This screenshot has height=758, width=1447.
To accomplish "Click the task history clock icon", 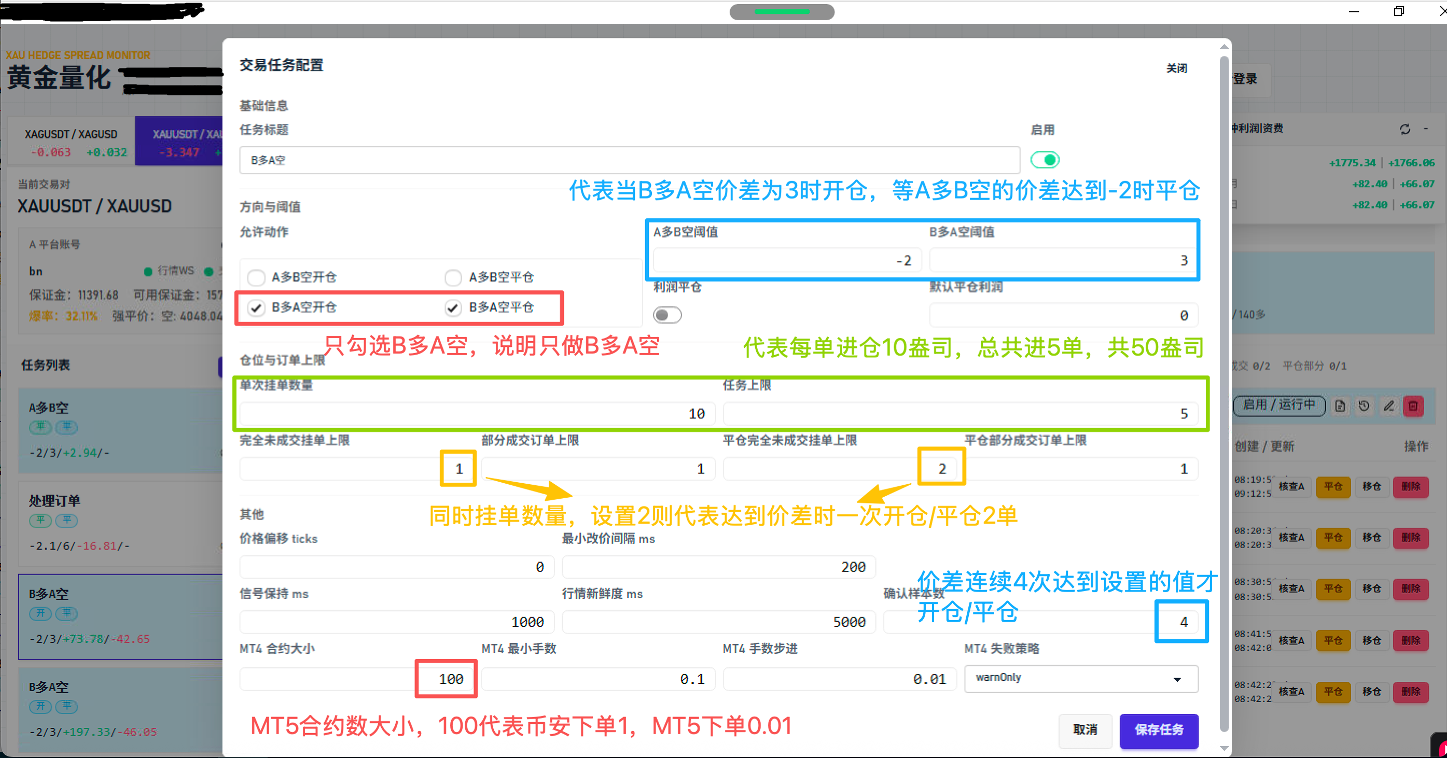I will click(x=1365, y=405).
